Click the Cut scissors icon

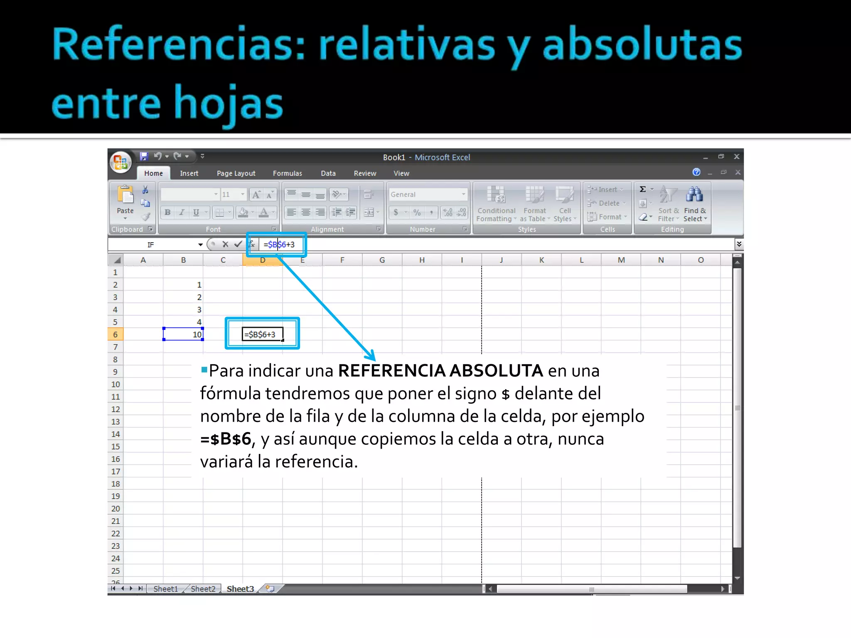click(x=145, y=190)
